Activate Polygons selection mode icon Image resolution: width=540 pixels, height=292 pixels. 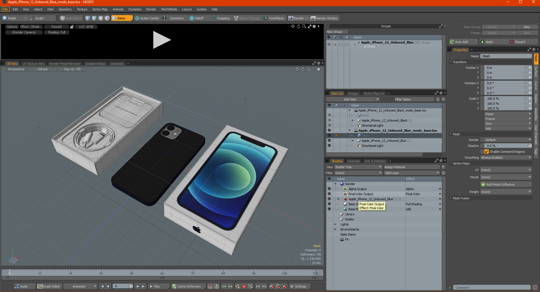[101, 18]
